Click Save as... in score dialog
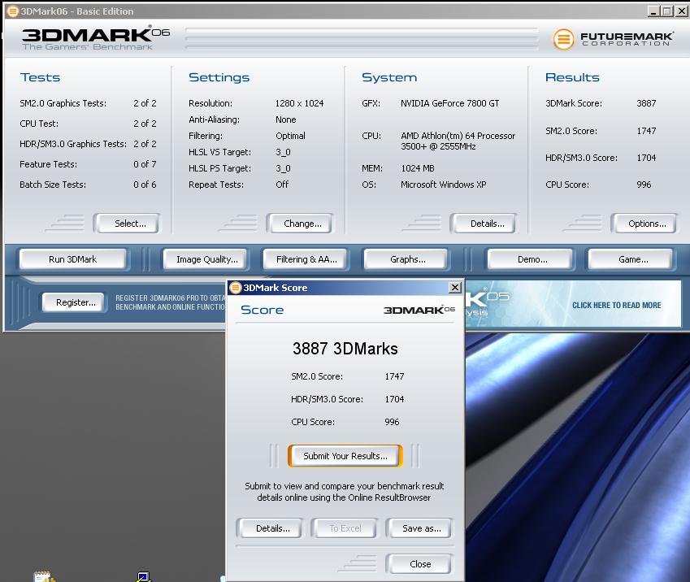Image resolution: width=690 pixels, height=582 pixels. click(x=421, y=528)
